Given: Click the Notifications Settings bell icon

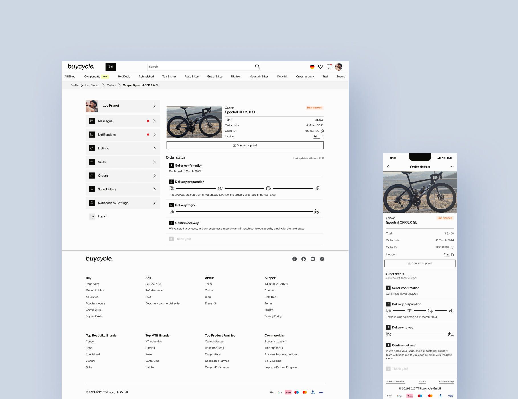Looking at the screenshot, I should [92, 203].
